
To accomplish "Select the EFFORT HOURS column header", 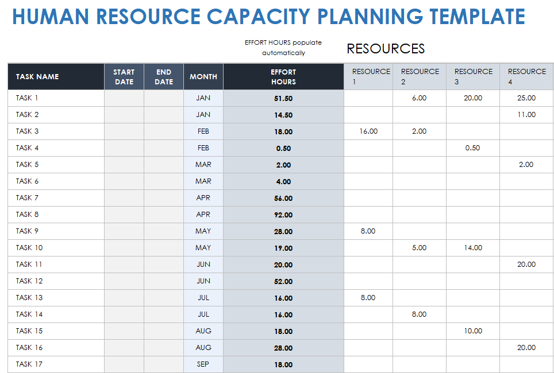I will 283,77.
